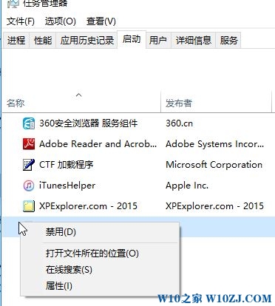Switch to the 服务 tab
The height and width of the screenshot is (306, 275).
[x=228, y=40]
